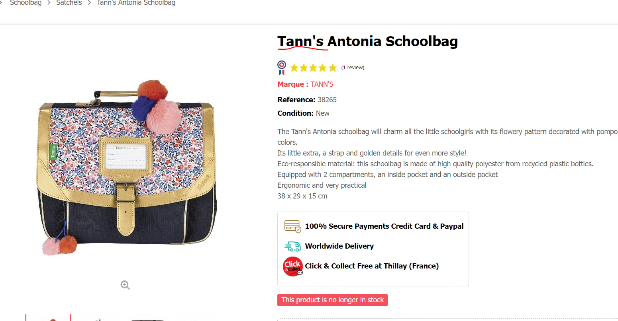Go to the Satchels breadcrumb category
Screen dimensions: 618x321
coord(69,3)
